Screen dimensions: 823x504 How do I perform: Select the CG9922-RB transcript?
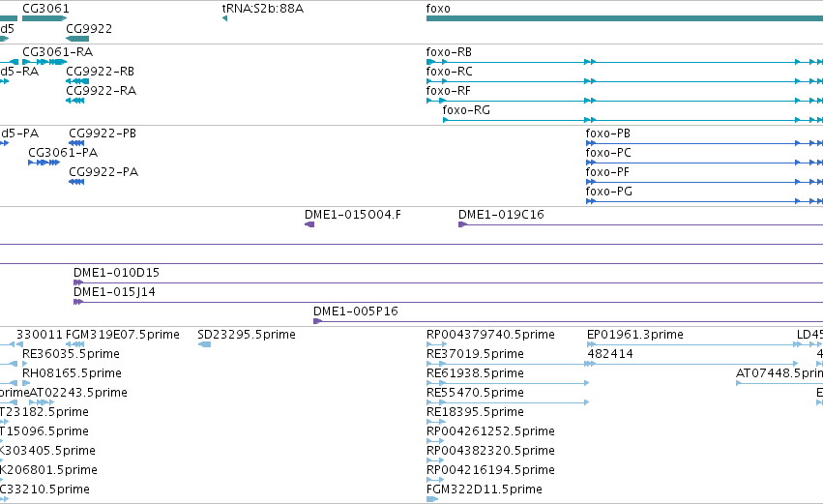coord(77,81)
